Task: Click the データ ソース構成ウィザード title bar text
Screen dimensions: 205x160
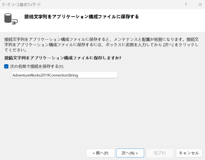Action: (x=22, y=4)
